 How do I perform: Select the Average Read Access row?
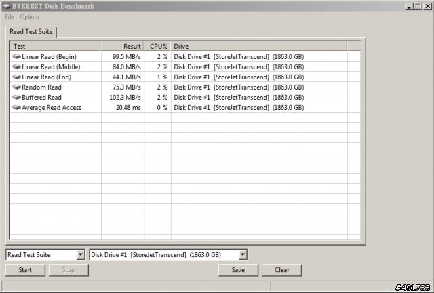click(x=185, y=107)
